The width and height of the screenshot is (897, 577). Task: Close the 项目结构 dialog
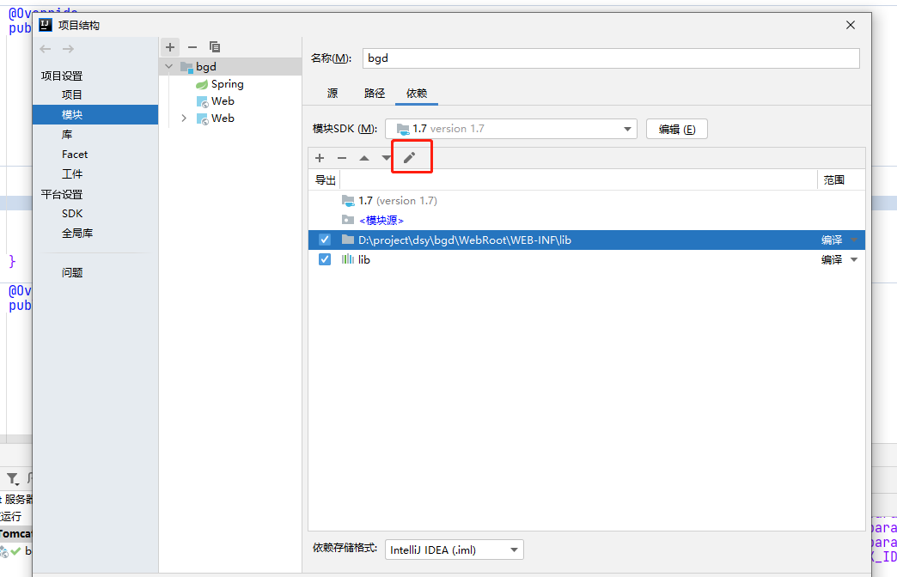(851, 25)
